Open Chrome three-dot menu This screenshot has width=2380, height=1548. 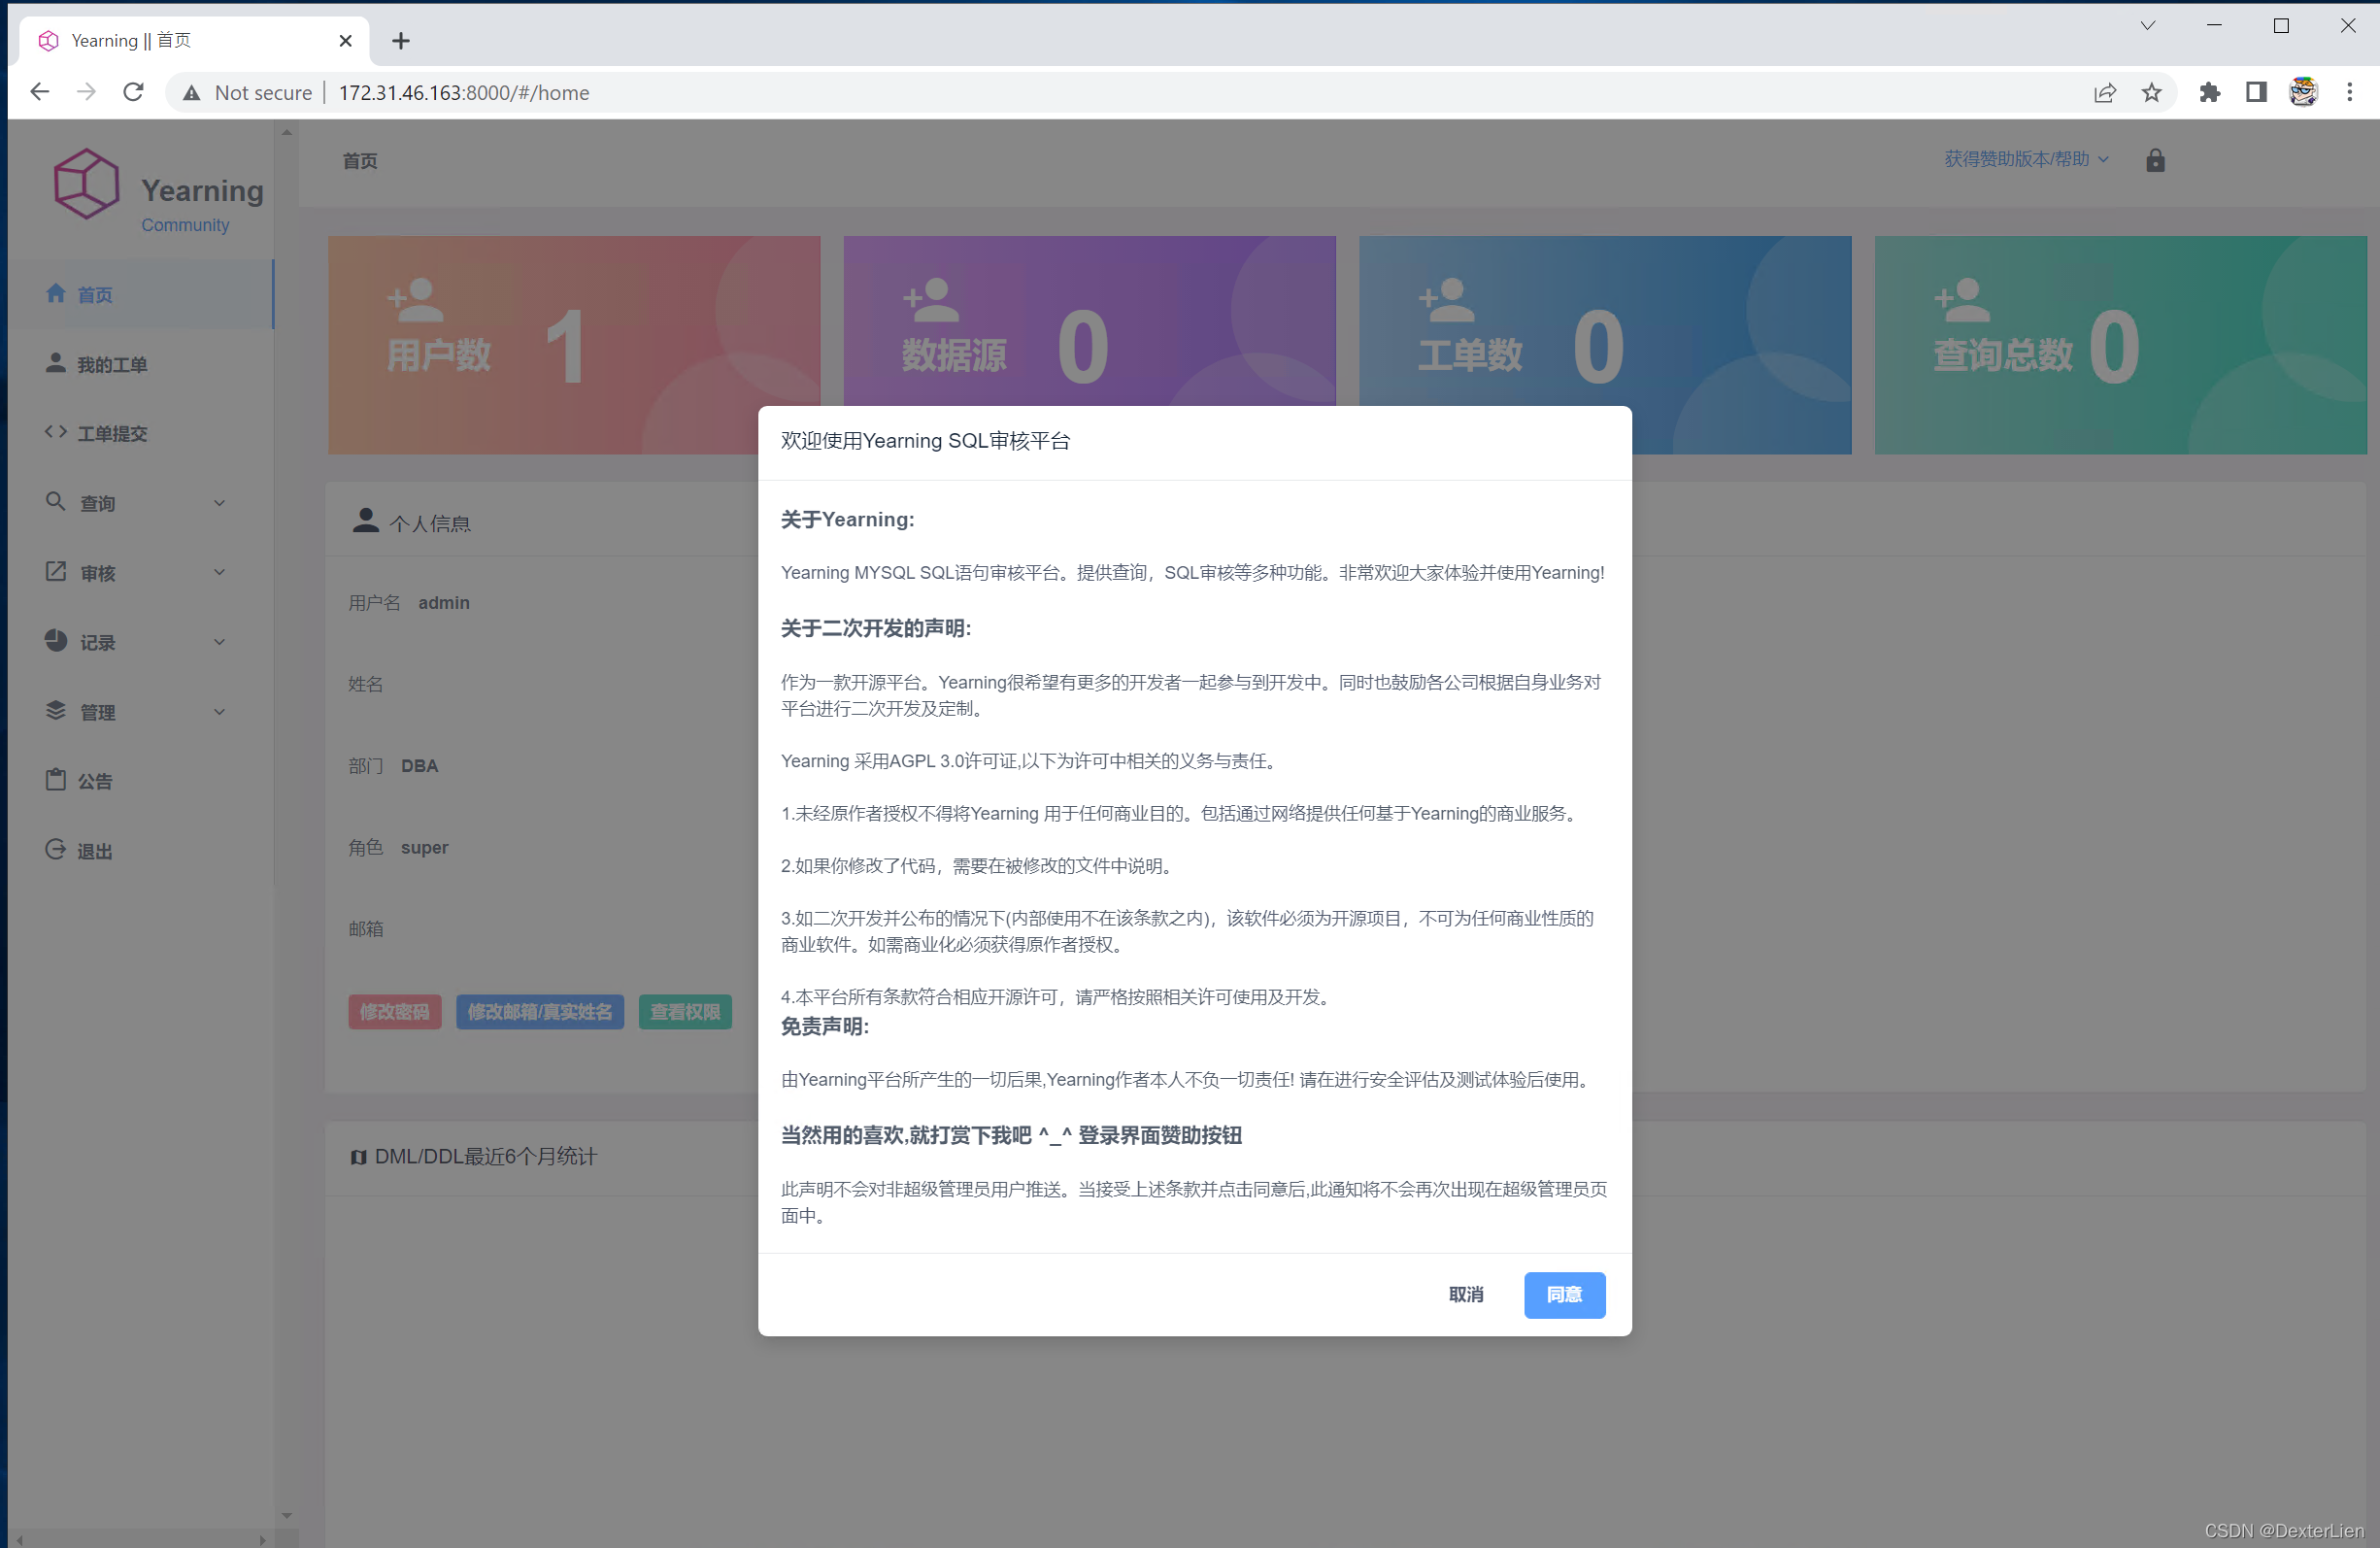(x=2349, y=93)
